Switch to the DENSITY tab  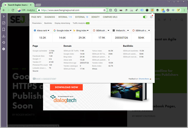[x=95, y=17]
